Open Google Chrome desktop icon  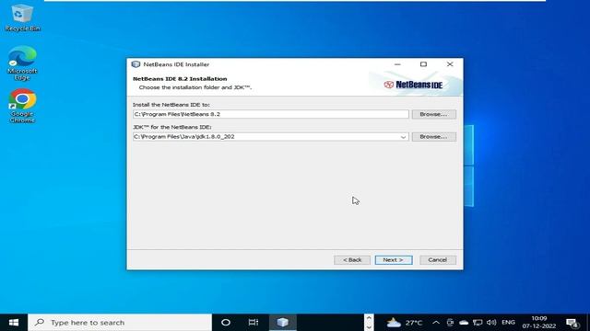click(x=22, y=106)
